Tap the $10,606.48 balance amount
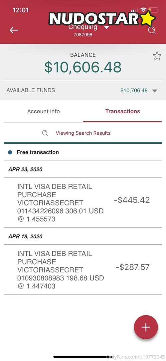 (83, 67)
